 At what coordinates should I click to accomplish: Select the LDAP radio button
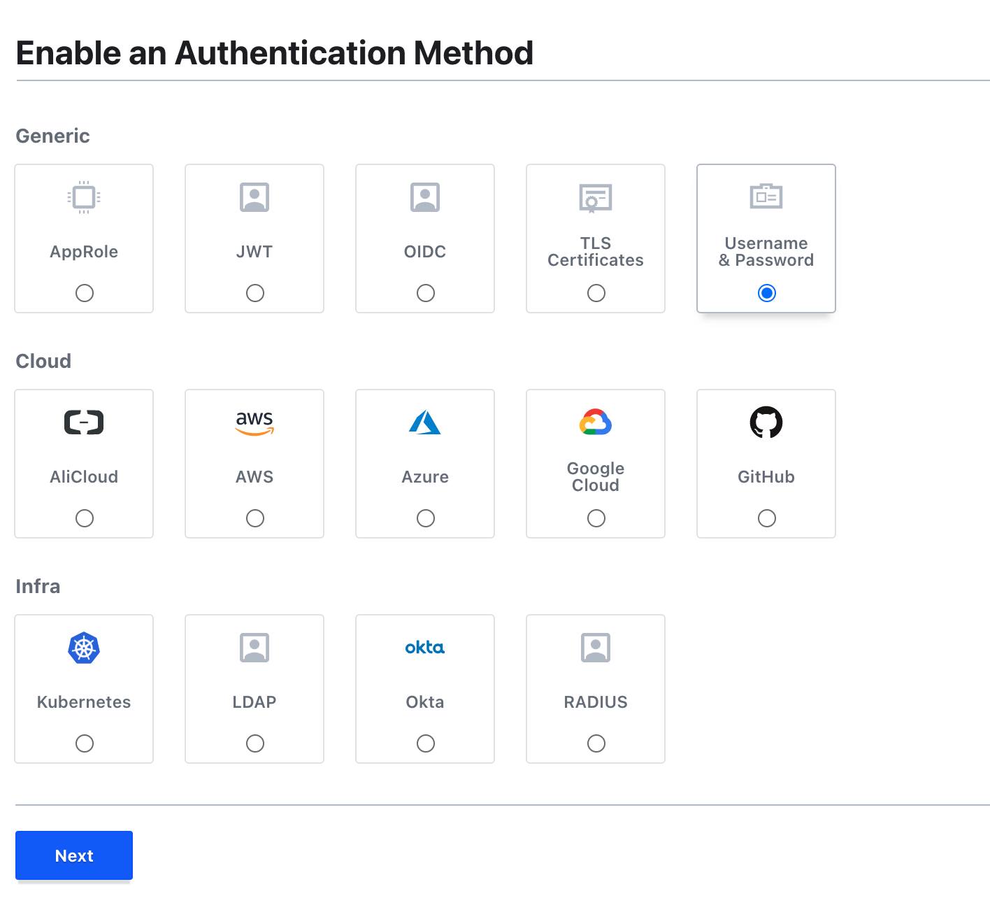pyautogui.click(x=254, y=743)
